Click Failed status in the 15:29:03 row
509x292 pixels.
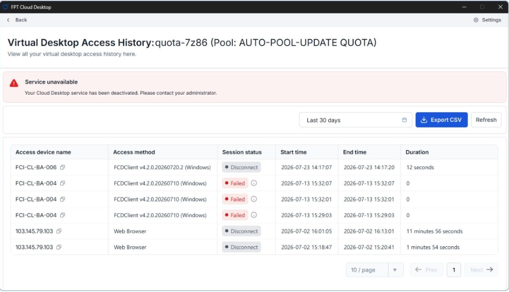[x=235, y=215]
